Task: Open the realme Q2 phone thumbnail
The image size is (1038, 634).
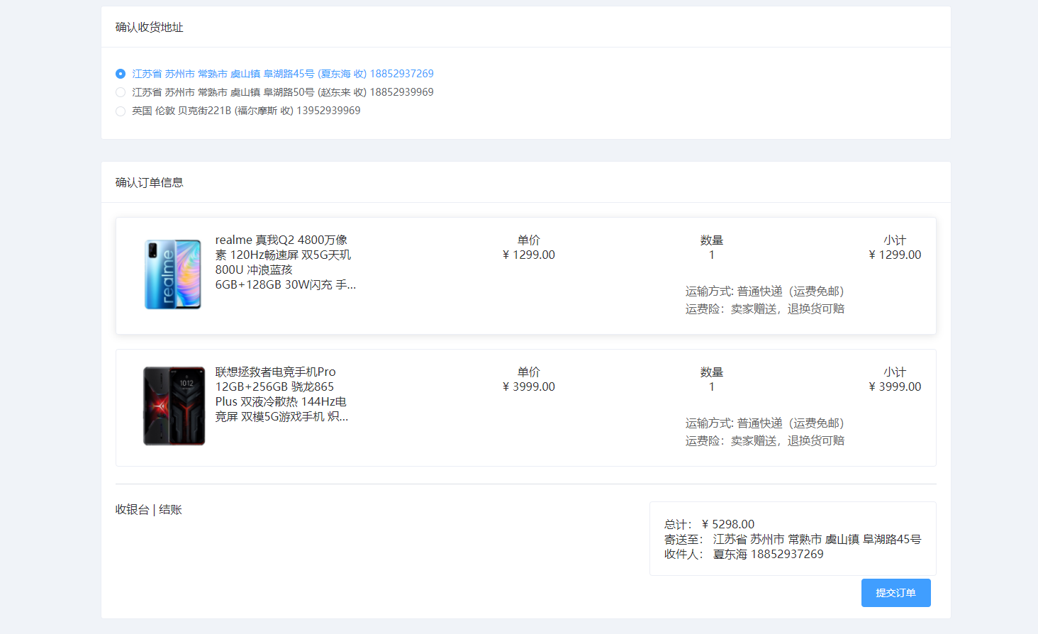Action: click(173, 274)
